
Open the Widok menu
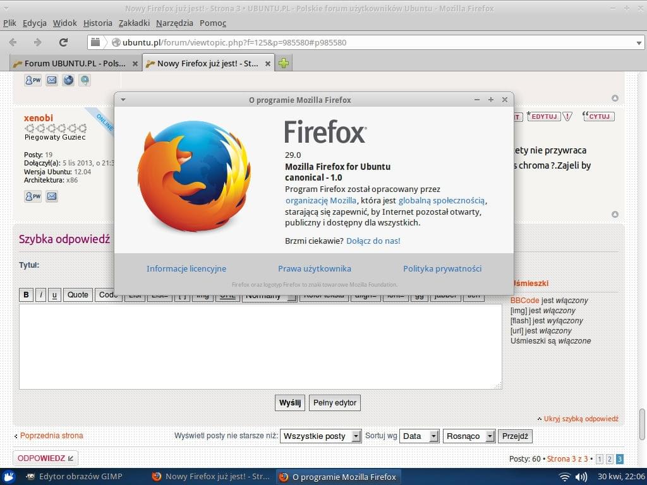click(x=65, y=23)
